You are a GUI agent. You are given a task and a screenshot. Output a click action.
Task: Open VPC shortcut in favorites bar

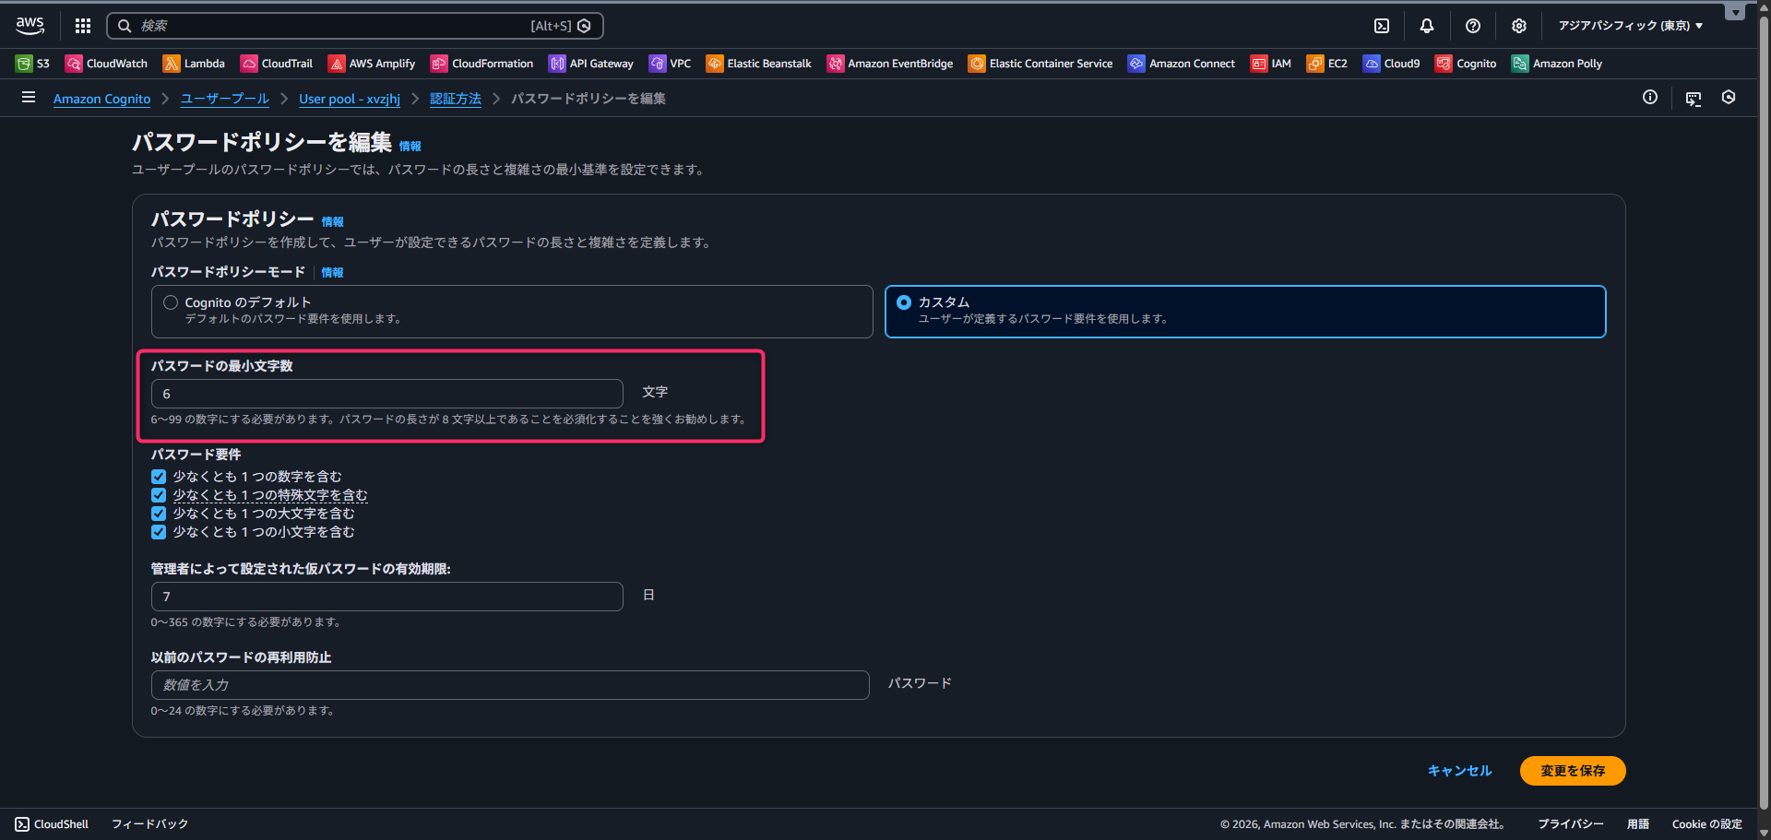point(671,64)
